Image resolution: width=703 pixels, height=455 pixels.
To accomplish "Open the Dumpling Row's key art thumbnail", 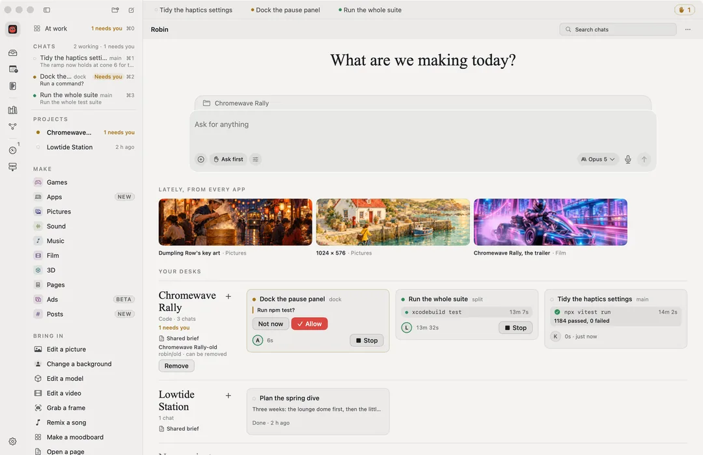I will pyautogui.click(x=236, y=222).
